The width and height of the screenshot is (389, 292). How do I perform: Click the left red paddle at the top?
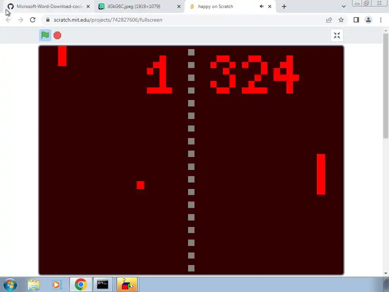point(62,56)
